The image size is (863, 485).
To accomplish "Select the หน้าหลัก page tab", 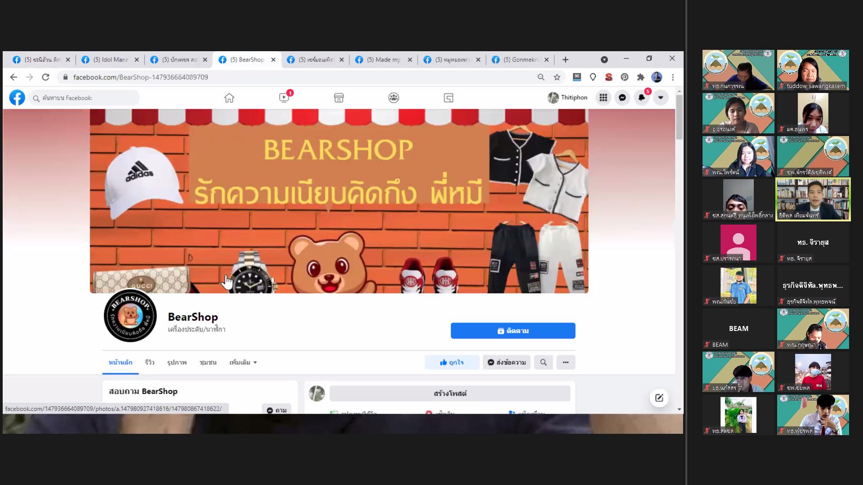I will [x=120, y=362].
